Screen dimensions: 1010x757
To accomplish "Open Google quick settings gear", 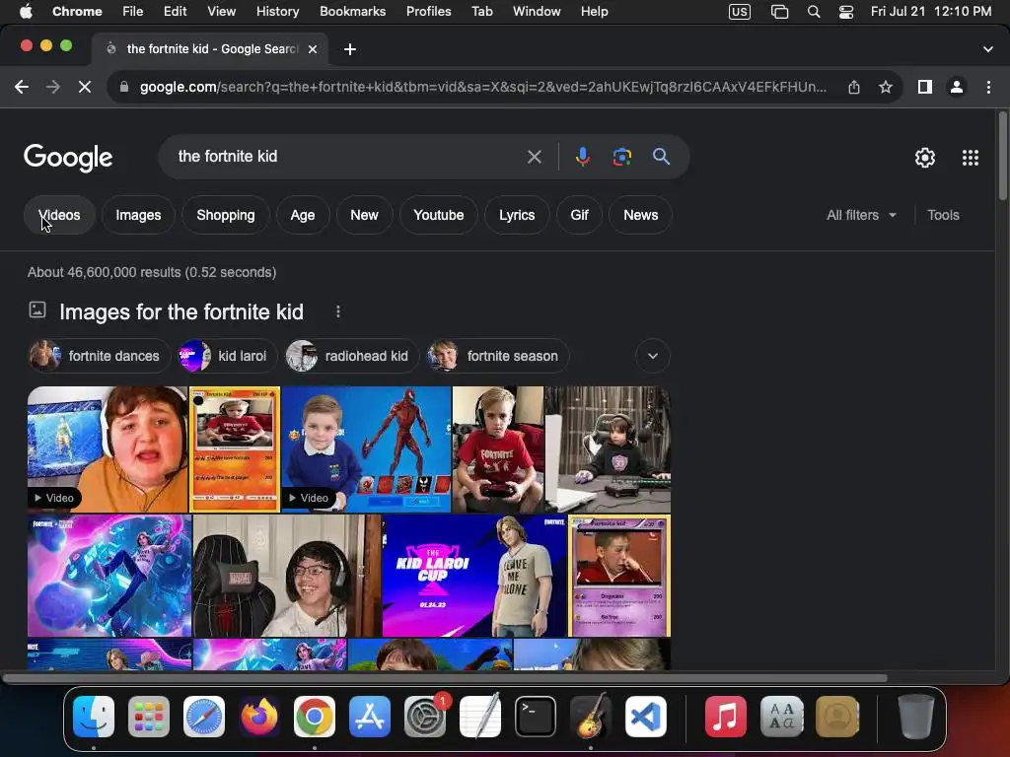I will point(925,158).
